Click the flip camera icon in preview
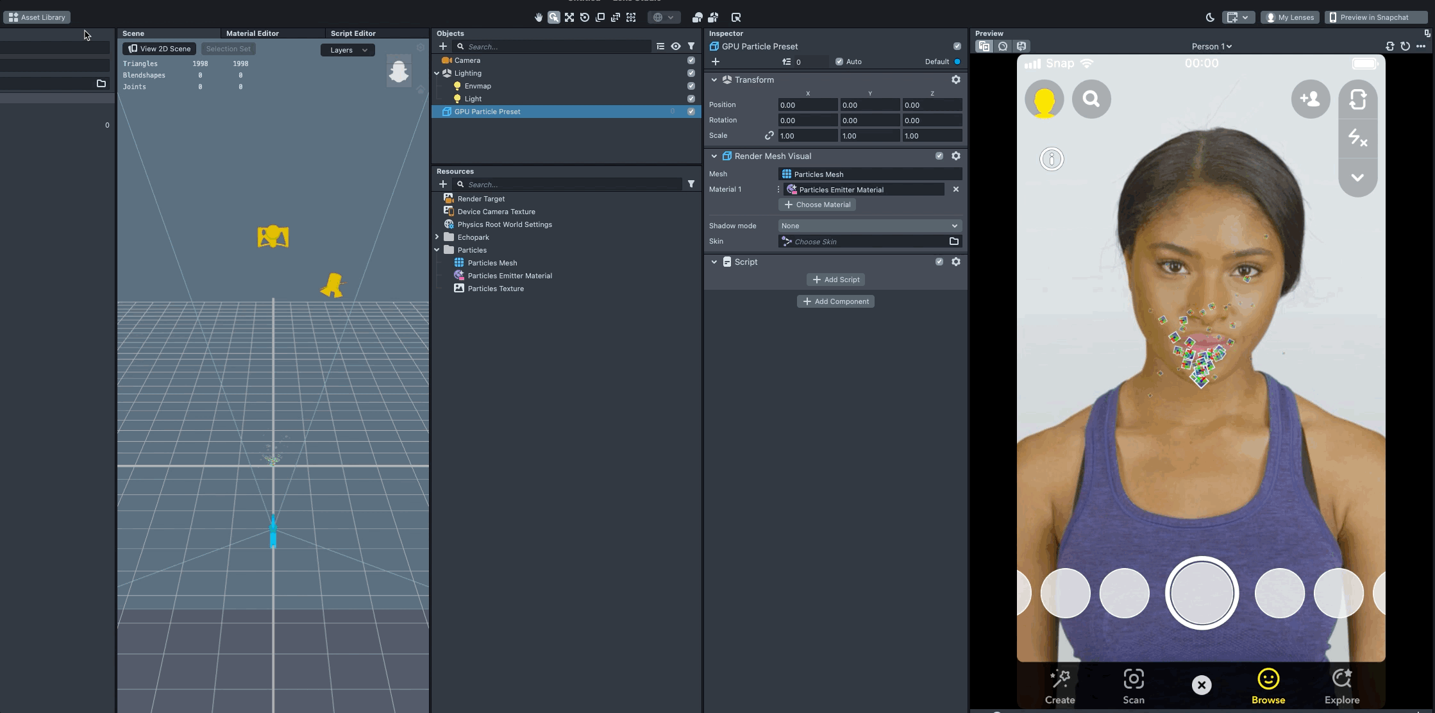1435x713 pixels. tap(1357, 99)
